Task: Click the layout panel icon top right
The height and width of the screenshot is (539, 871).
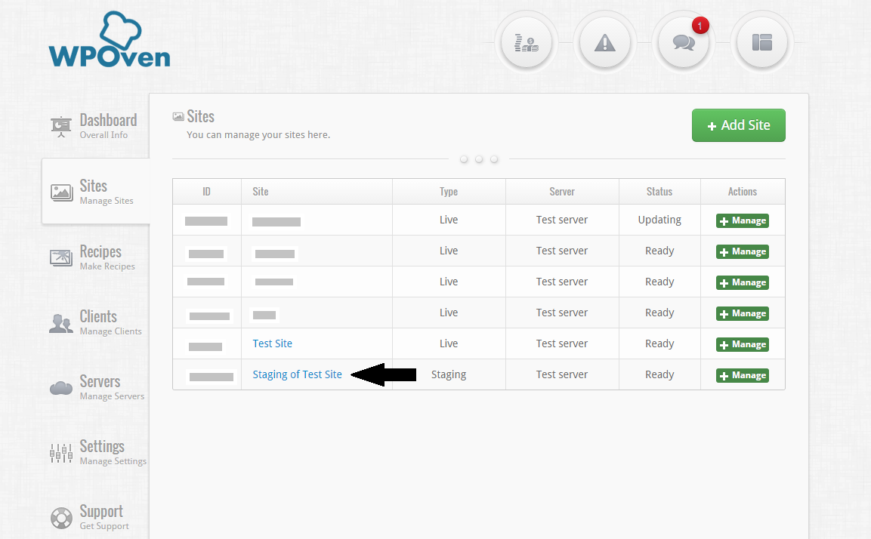Action: pos(762,42)
